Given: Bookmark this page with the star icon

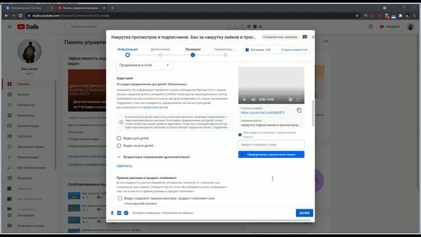Looking at the screenshot, I should point(357,16).
